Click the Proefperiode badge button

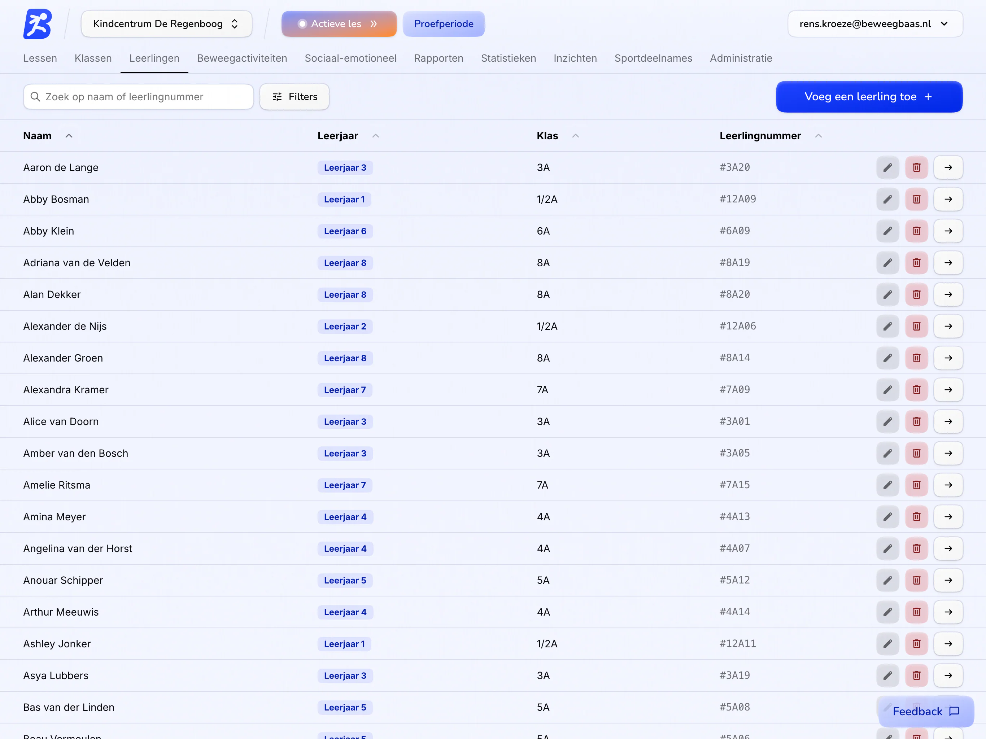[444, 24]
